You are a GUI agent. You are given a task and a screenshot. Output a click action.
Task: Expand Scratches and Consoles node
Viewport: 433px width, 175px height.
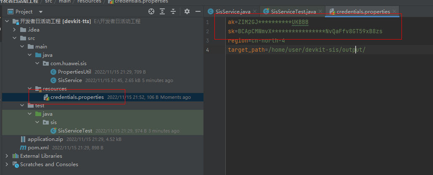pyautogui.click(x=7, y=164)
